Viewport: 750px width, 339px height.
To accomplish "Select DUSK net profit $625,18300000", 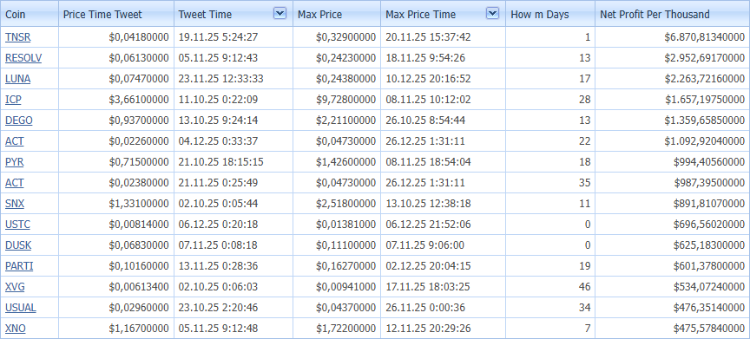I will (x=709, y=245).
